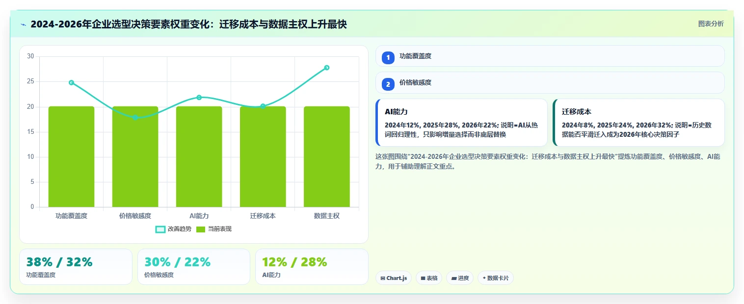
Task: Click the y-axis value 15
Action: (31, 131)
